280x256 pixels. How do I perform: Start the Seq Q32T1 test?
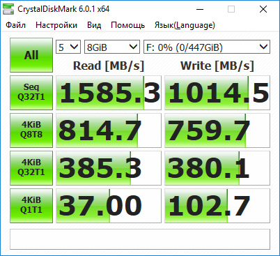(x=31, y=93)
